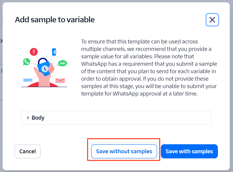Click the Body section label

38,118
